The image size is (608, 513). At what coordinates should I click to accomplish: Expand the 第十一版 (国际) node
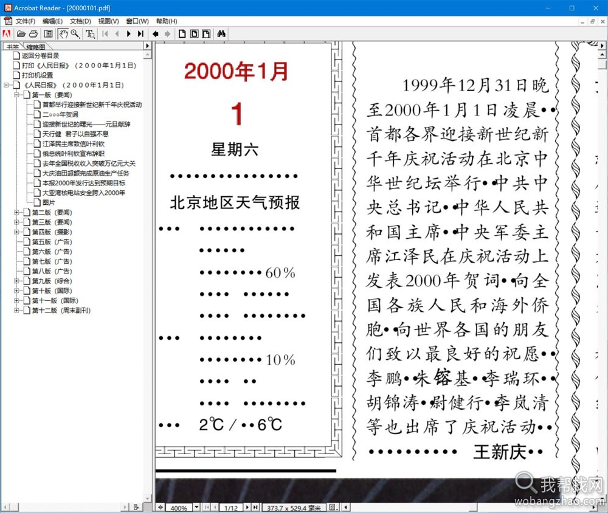coord(16,300)
